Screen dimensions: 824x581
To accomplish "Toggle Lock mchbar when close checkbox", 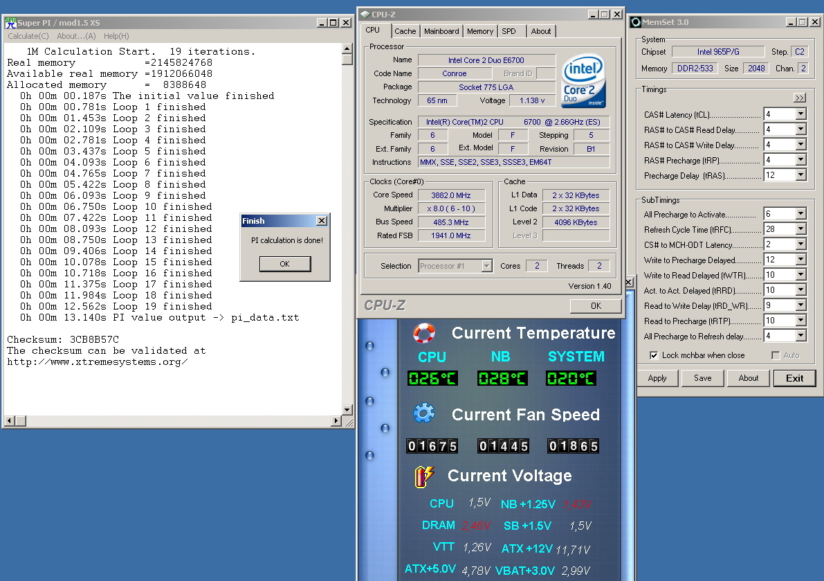I will tap(654, 355).
